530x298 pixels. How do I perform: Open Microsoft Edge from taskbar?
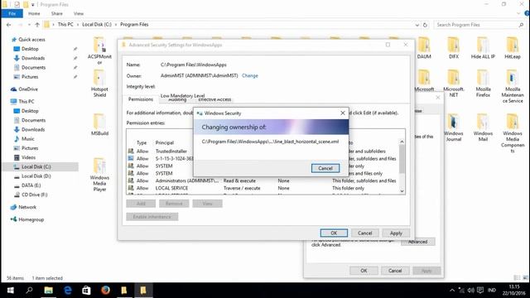point(68,291)
